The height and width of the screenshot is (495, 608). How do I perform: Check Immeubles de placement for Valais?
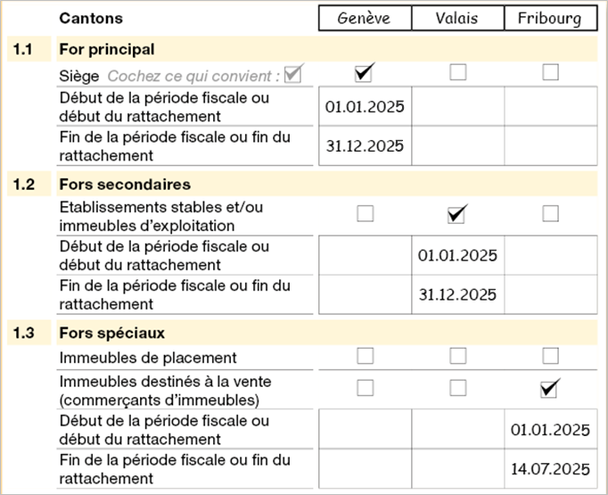coord(457,356)
